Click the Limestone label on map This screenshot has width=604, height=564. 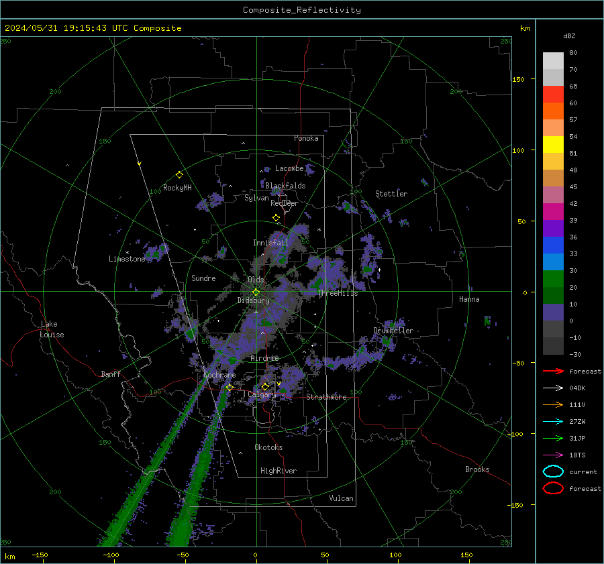tap(127, 259)
